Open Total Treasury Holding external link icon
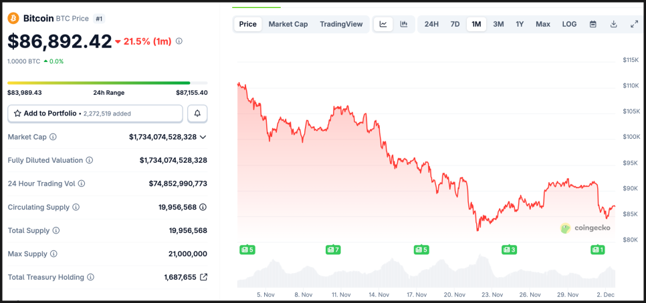 (x=203, y=277)
